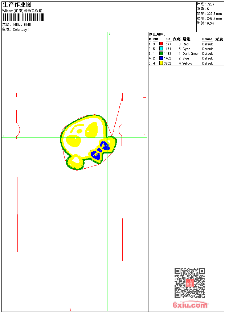Viewport: 225px width, 312px height.
Task: Click the 'St.' column header
Action: pos(169,39)
